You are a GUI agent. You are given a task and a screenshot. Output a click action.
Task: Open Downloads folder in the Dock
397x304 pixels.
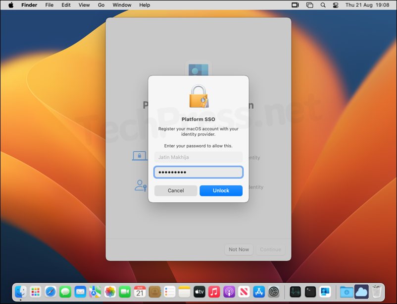[347, 292]
